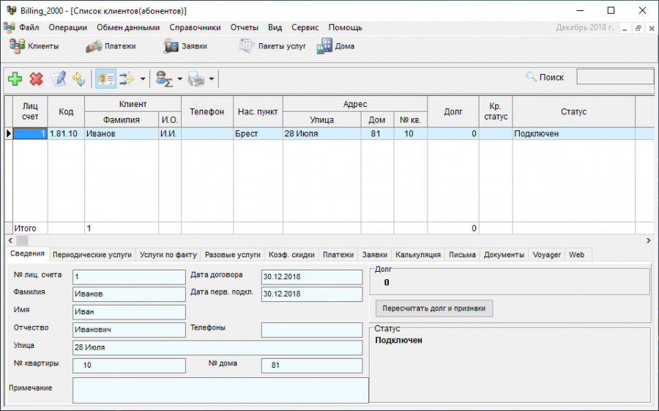
Task: Switch to the Калькуляция tab
Action: 418,255
